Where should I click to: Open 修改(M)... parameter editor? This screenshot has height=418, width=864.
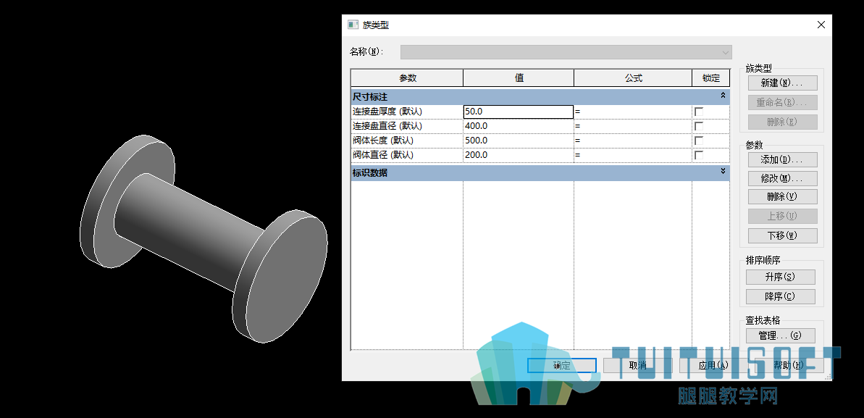782,179
